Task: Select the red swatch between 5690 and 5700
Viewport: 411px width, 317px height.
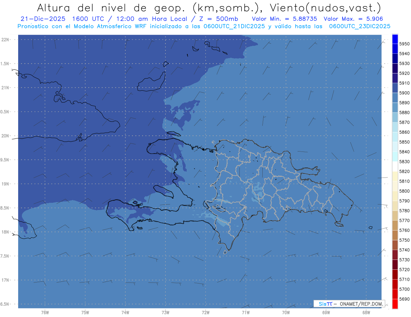Action: click(x=395, y=294)
